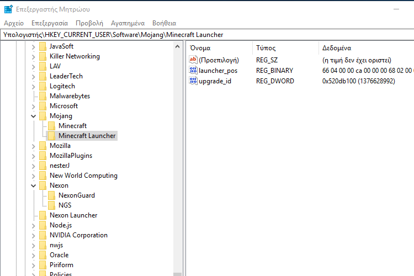Screen dimensions: 414x276
Task: Click the REG_DWORD type cell
Action: click(275, 81)
